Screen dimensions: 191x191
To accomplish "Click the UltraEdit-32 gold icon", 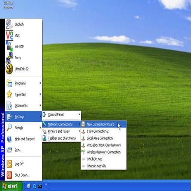I will (x=9, y=69).
